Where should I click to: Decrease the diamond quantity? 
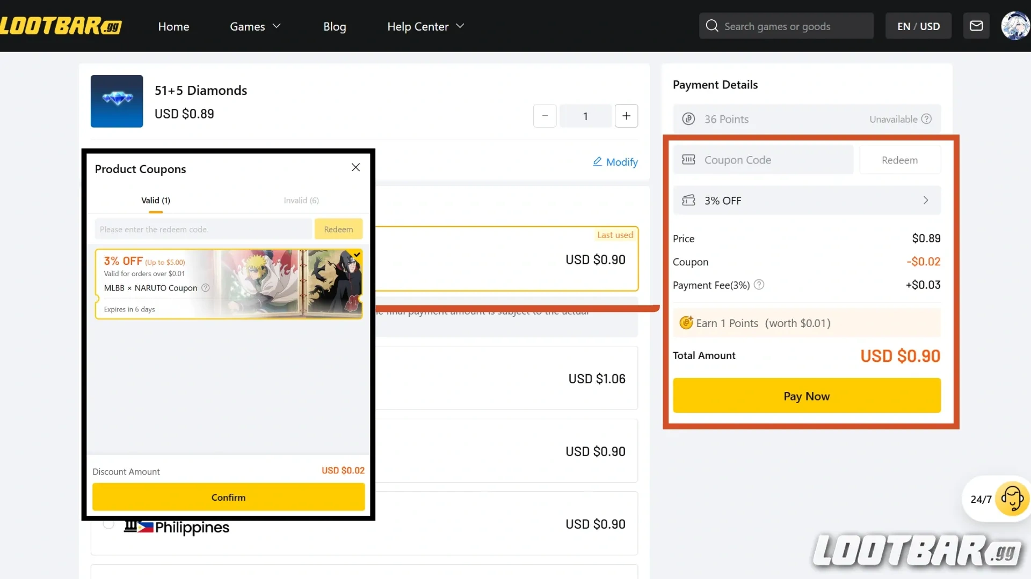(544, 116)
